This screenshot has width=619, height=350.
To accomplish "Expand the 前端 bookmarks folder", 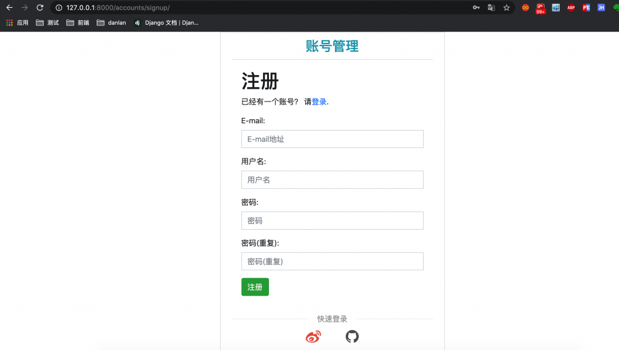I will coord(78,23).
